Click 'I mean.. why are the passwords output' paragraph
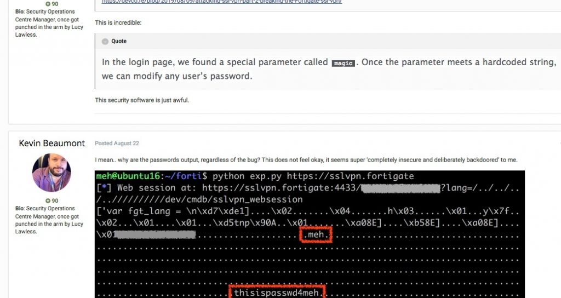Viewport: 561px width, 298px height. point(306,160)
